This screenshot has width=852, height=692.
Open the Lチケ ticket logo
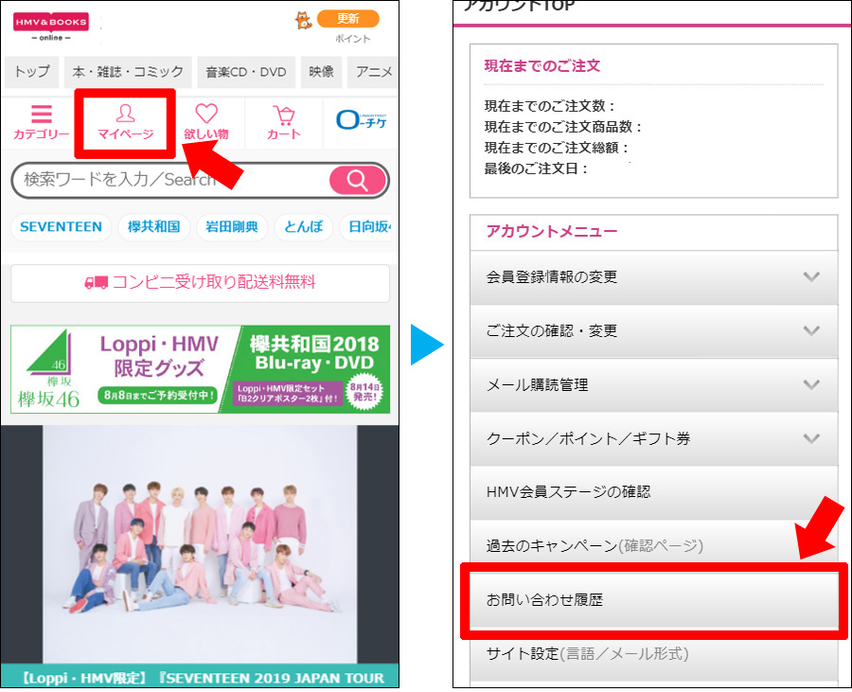362,119
